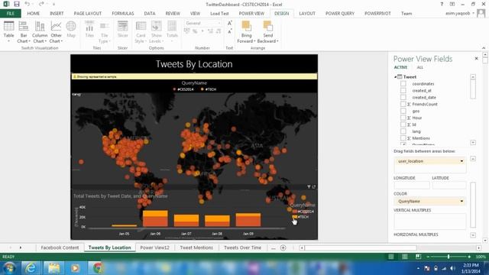
Task: Click the LATITUDE field box
Action: click(449, 185)
